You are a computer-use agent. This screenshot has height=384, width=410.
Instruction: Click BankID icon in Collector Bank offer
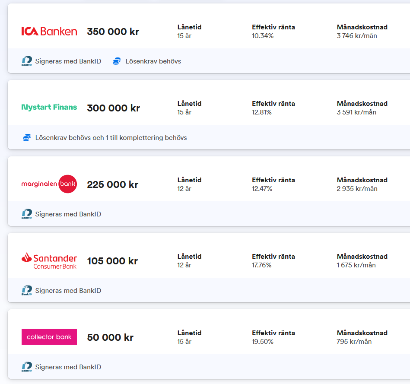pos(27,367)
